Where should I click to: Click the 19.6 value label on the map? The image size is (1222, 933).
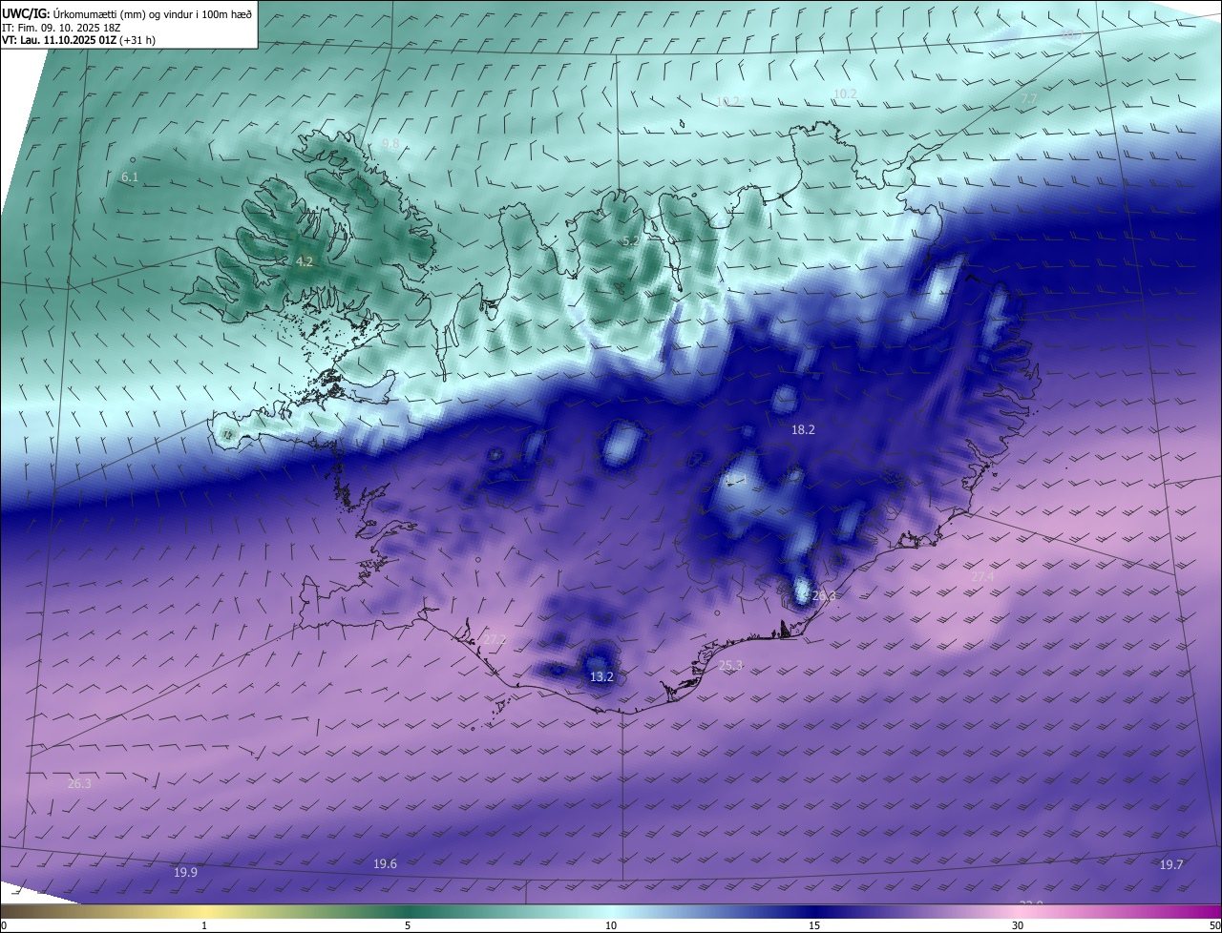(385, 864)
